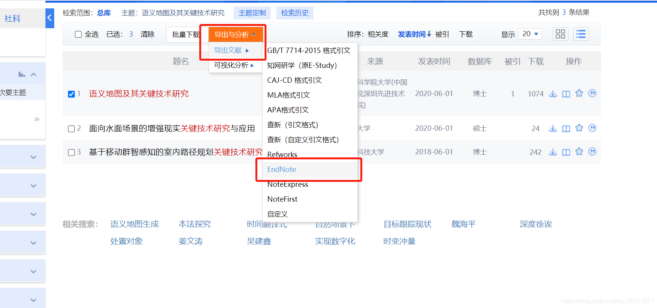
Task: Export to NoteFirst
Action: point(282,199)
